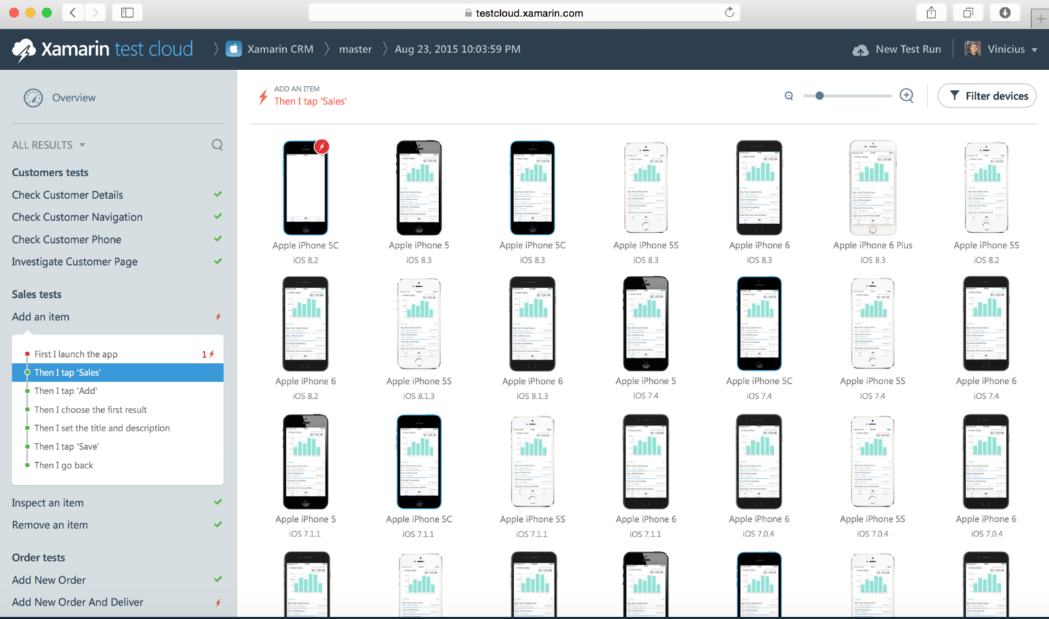Reload the page with the refresh icon
The height and width of the screenshot is (619, 1049).
point(729,12)
